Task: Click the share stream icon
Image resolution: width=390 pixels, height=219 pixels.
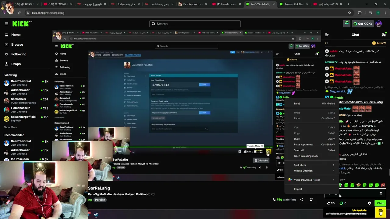Action: (301, 200)
